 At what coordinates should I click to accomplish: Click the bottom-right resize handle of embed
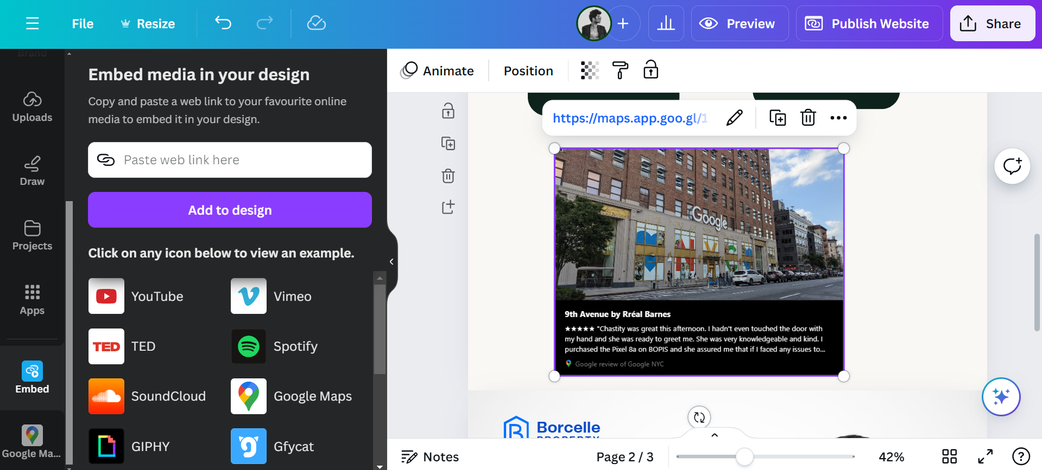(844, 376)
